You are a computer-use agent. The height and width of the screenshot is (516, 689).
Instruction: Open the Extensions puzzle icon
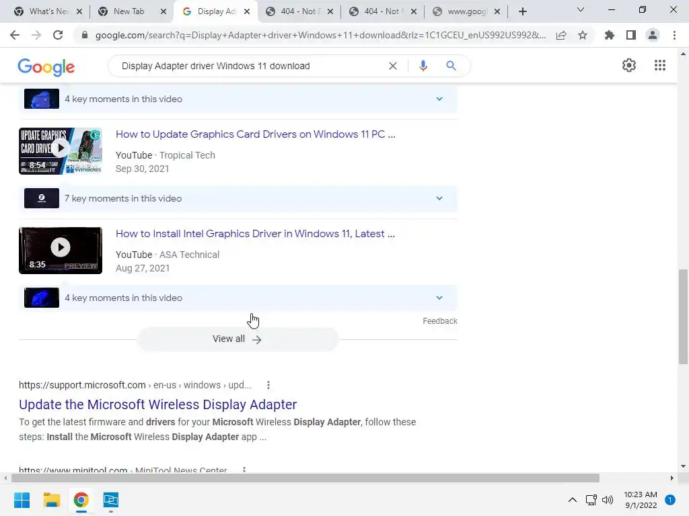coord(610,35)
